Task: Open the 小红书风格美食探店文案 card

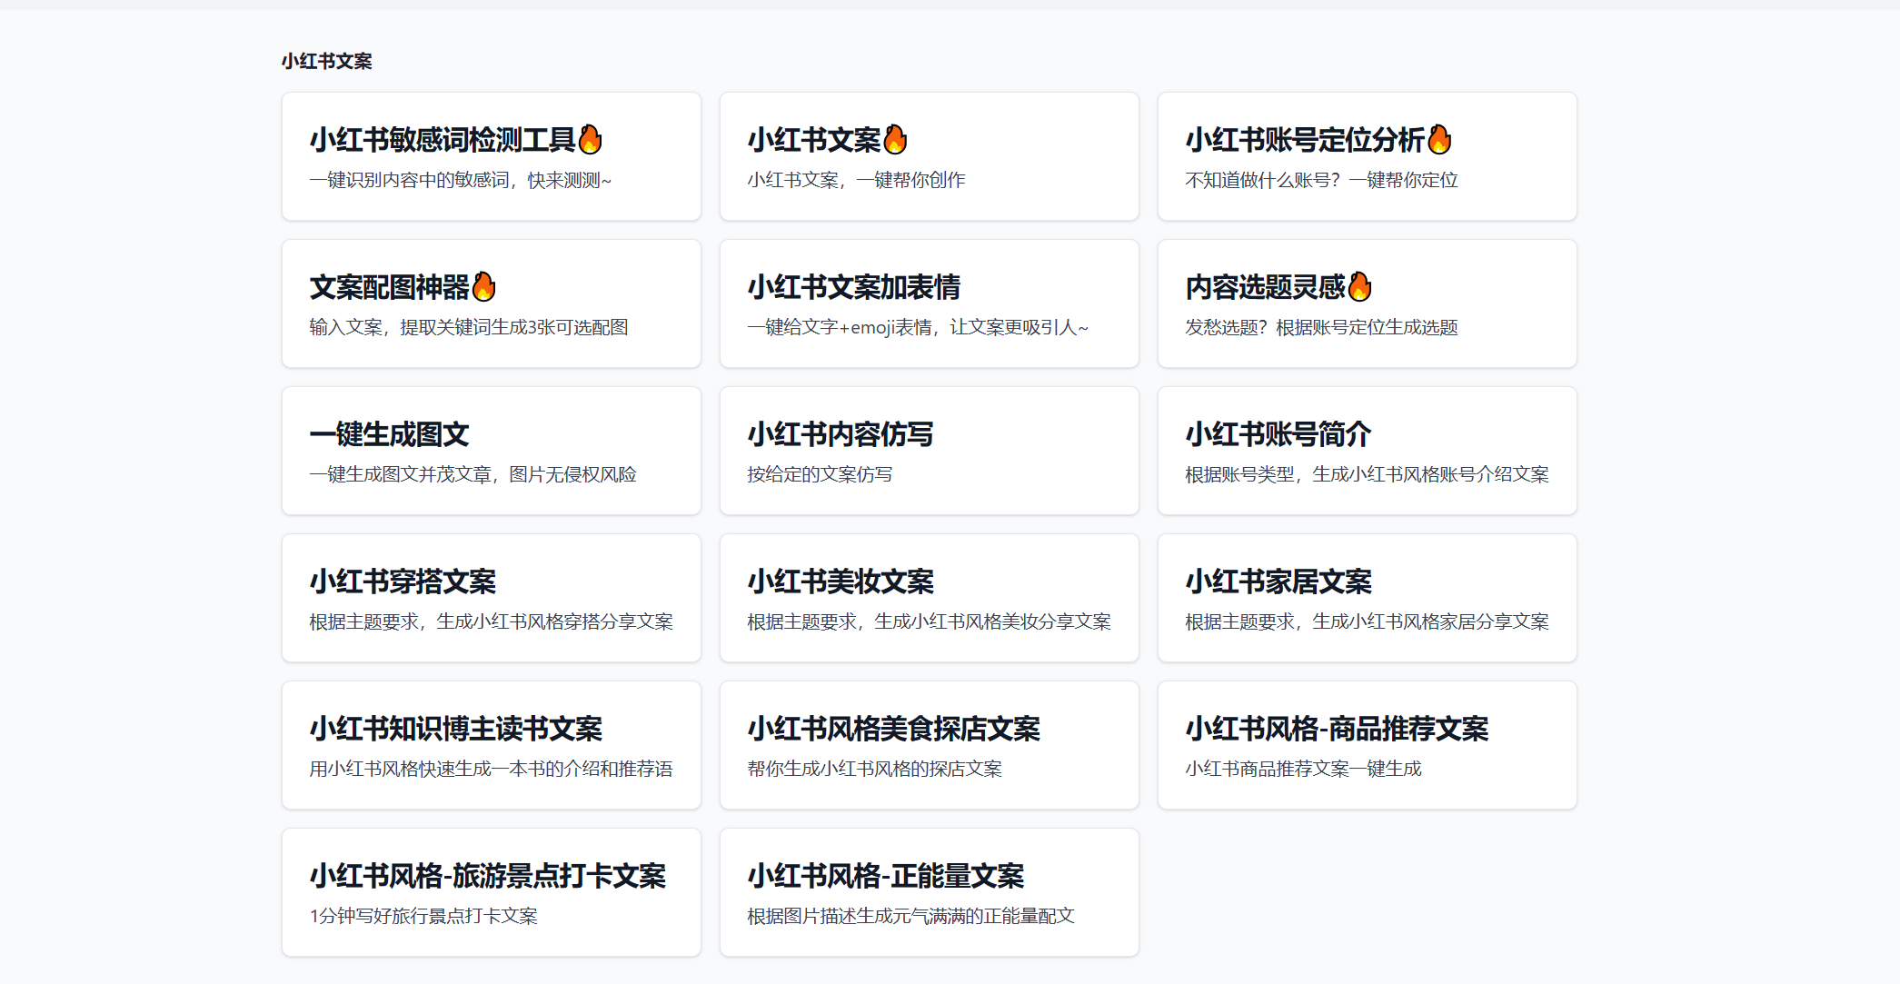Action: (x=929, y=745)
